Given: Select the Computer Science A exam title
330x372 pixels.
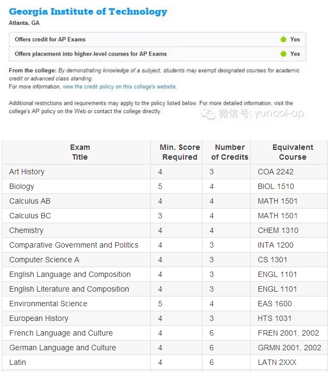Looking at the screenshot, I should pyautogui.click(x=45, y=260).
